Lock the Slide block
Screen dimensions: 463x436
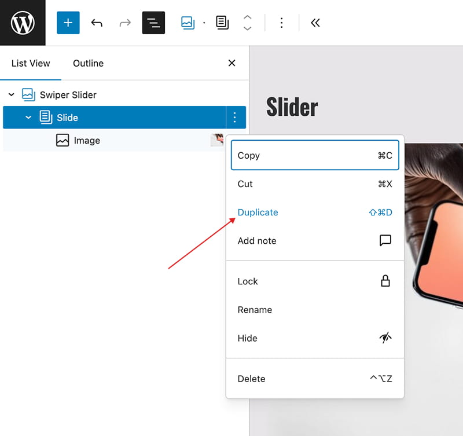click(x=248, y=281)
